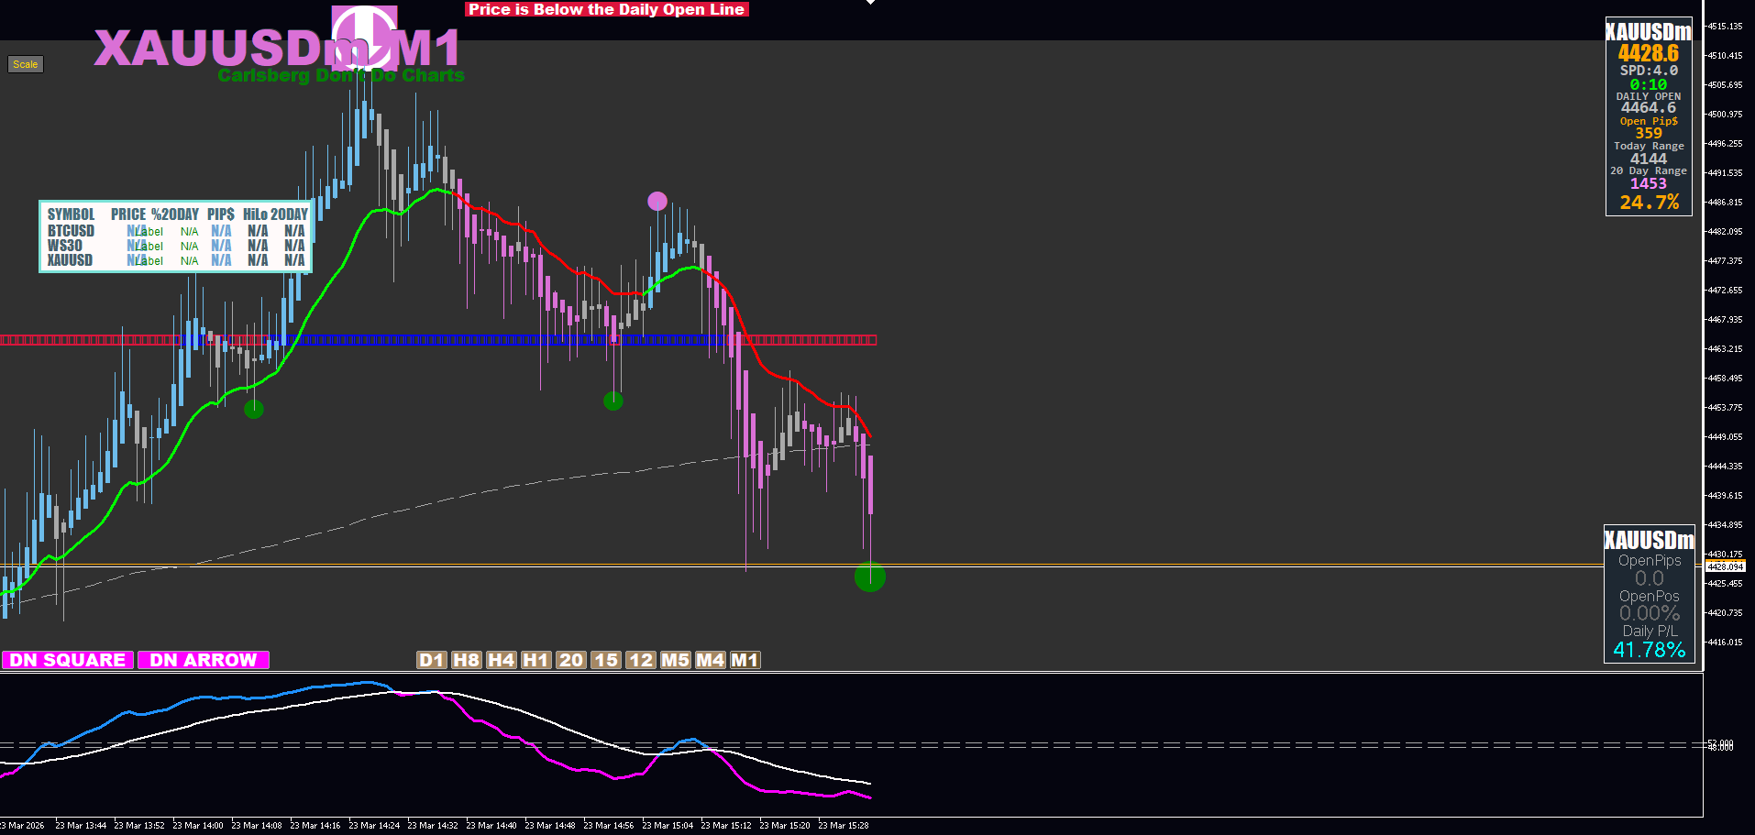Toggle the DN SQUARE button

[68, 660]
